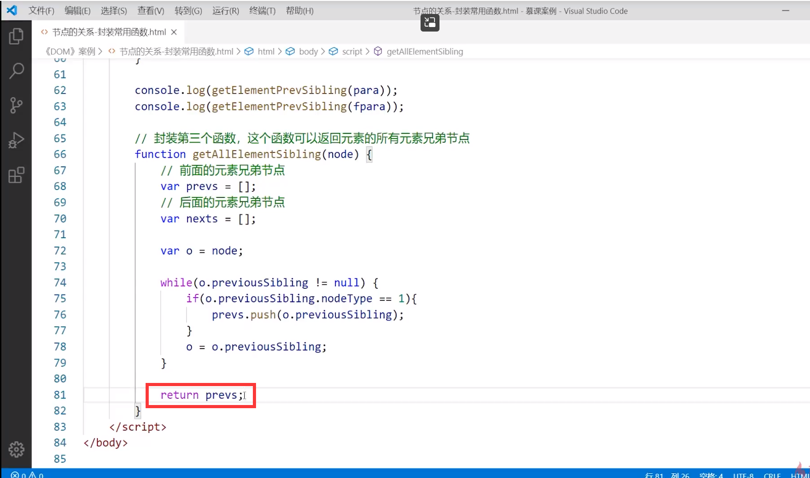The image size is (810, 478).
Task: Expand the 《DOM》案例 breadcrumb folder
Action: click(x=70, y=51)
